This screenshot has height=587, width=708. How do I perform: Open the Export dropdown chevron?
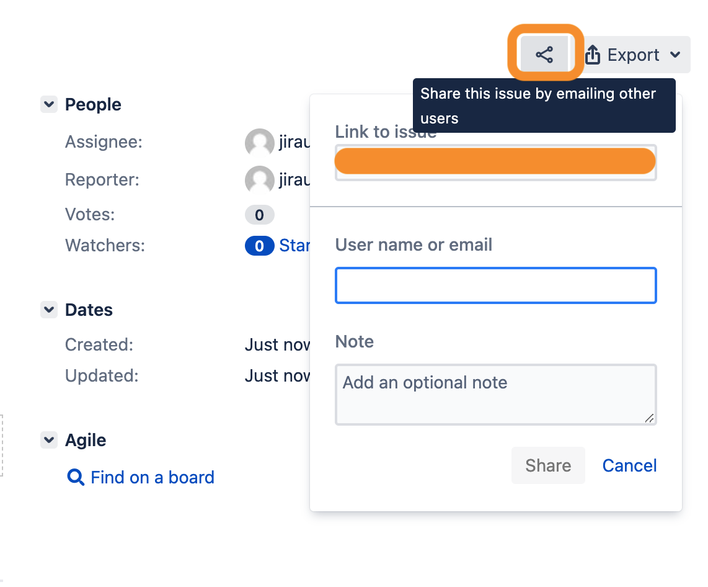(675, 55)
